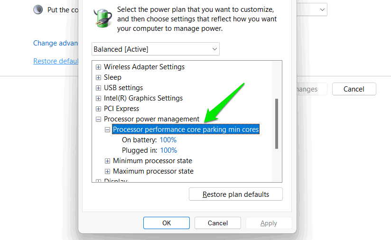Click Cancel in the advanced settings dialog
391x240 pixels.
pos(217,223)
